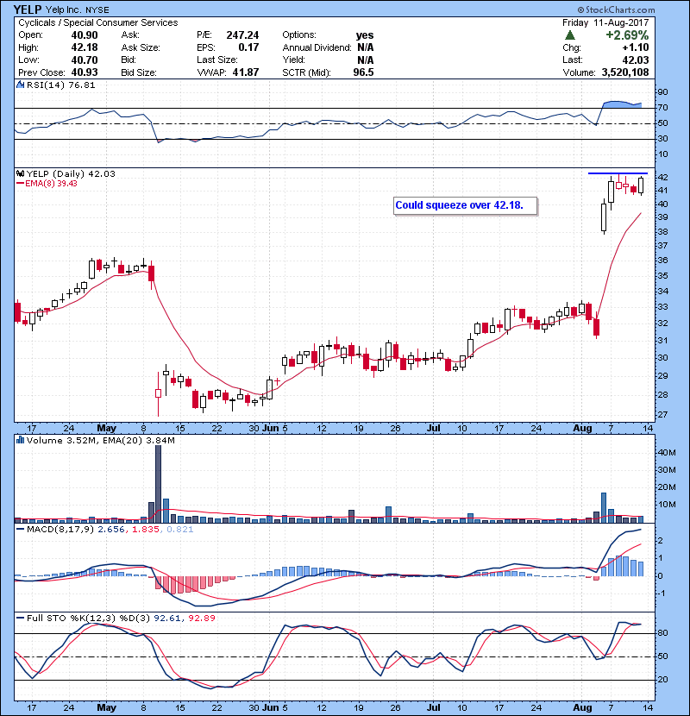Select the YELP ticker symbol in the header
The width and height of the screenshot is (690, 716).
(28, 9)
